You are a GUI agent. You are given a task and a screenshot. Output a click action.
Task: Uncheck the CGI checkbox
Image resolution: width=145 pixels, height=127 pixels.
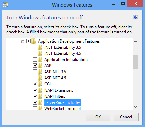35,84
